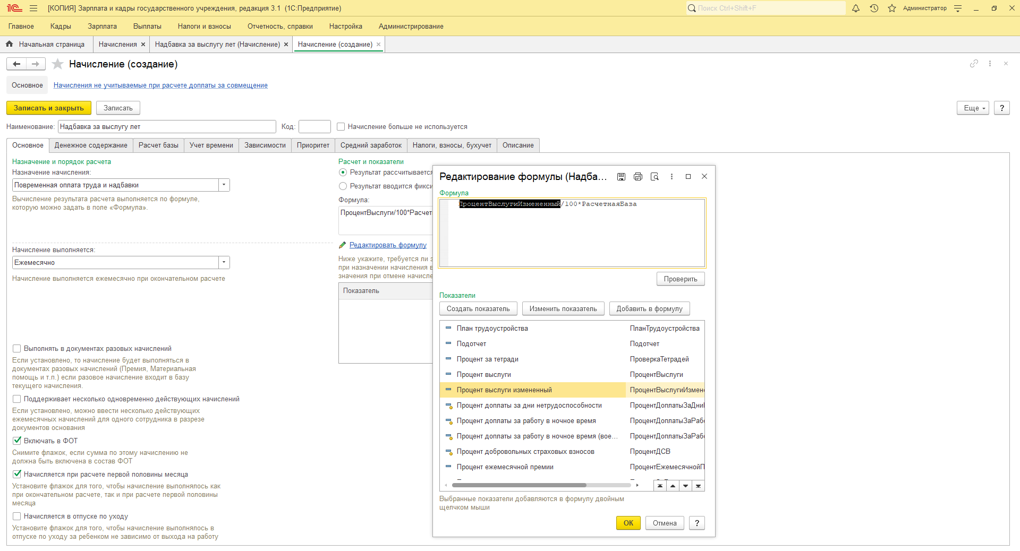The width and height of the screenshot is (1020, 551).
Task: Expand Начисление выполняется dropdown arrow
Action: pos(224,263)
